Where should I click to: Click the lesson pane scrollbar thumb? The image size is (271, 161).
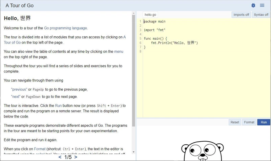(133, 71)
